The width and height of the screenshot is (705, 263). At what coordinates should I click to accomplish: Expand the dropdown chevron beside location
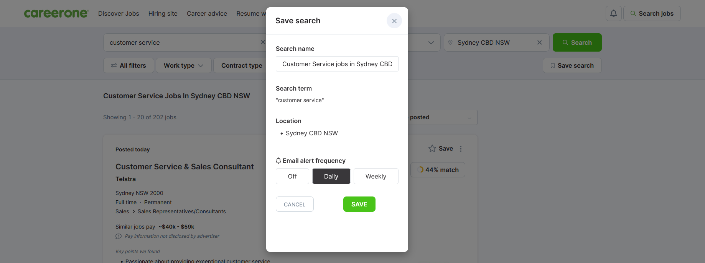(431, 42)
